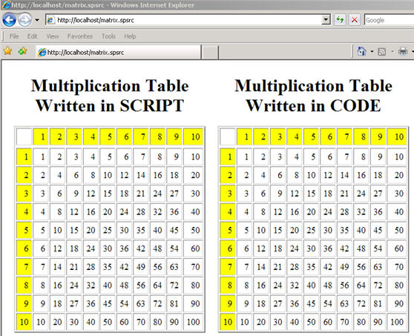
Task: Click the empty New Tab button
Action: (210, 53)
